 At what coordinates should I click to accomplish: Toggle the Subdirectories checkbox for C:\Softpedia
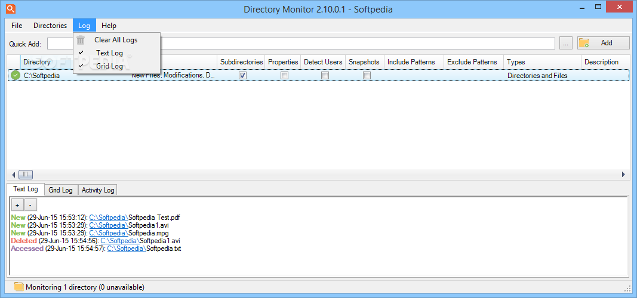point(242,76)
